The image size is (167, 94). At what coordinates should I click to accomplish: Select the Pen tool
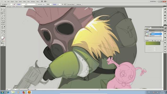pos(2,13)
